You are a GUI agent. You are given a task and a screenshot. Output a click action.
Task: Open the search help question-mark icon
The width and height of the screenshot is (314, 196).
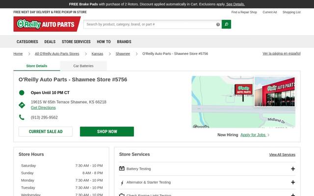pyautogui.click(x=218, y=24)
